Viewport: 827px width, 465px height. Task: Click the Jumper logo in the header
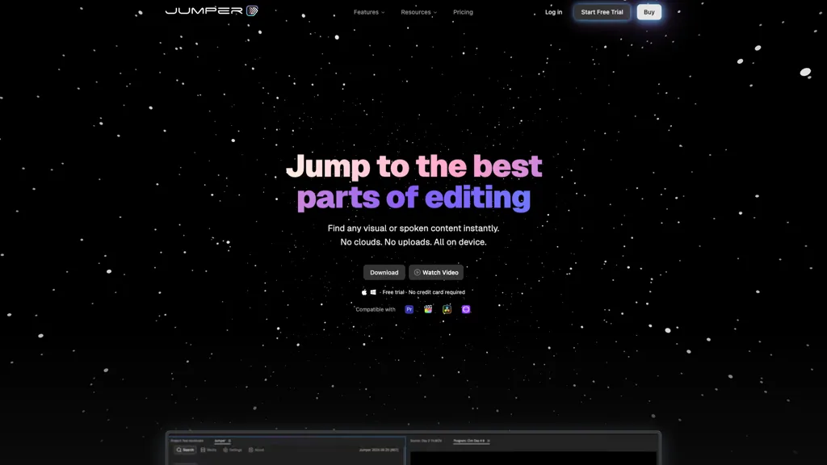[212, 10]
